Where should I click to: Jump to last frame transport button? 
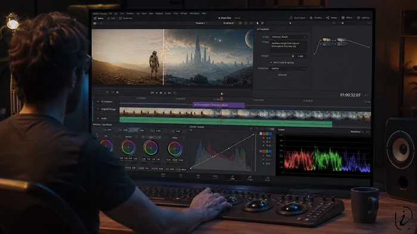pos(169,93)
